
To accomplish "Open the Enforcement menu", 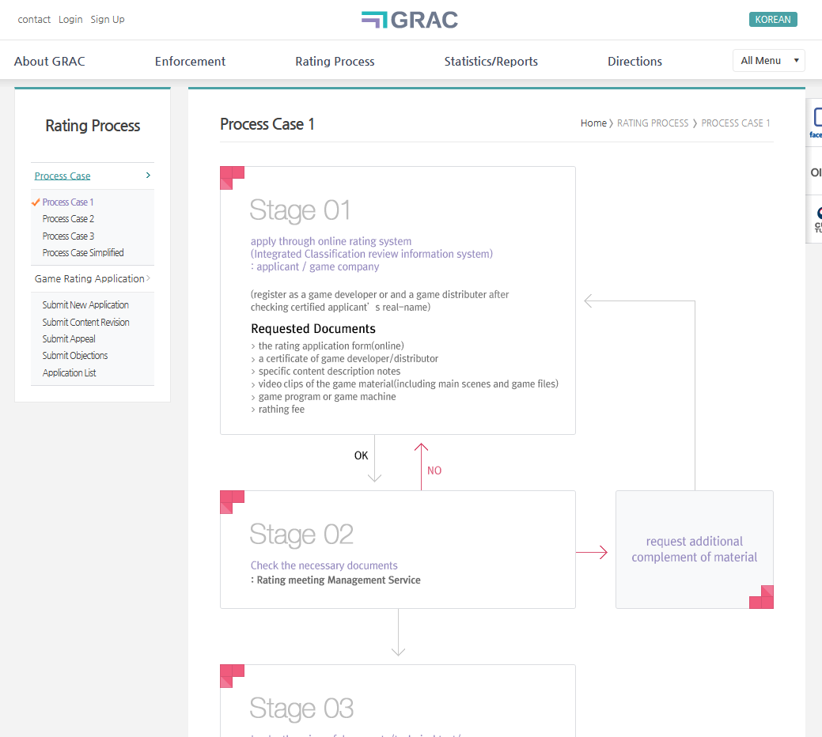I will 190,62.
